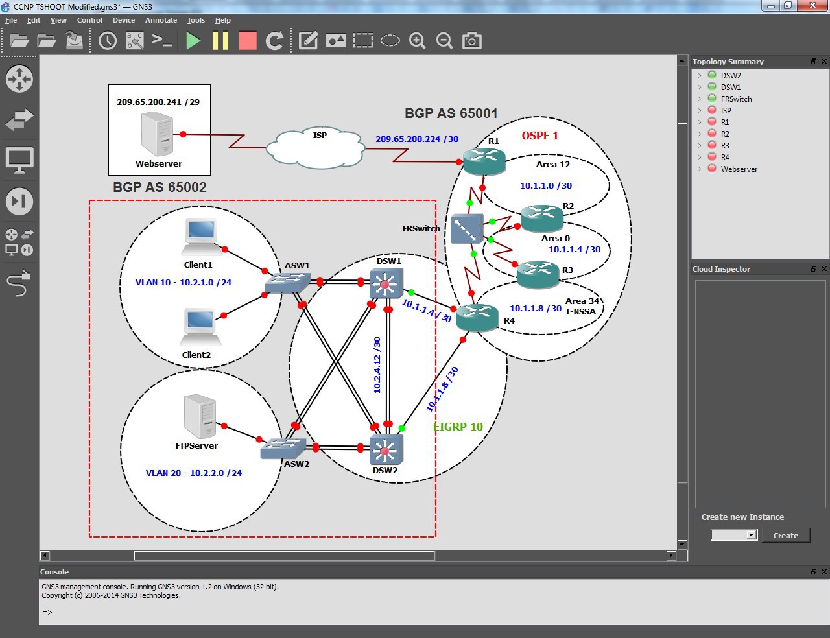Click the R1 router node on canvas

[x=484, y=161]
